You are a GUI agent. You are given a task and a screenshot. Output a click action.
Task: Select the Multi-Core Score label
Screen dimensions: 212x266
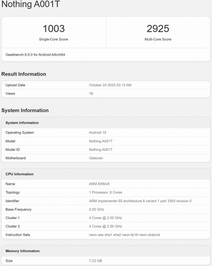[158, 39]
